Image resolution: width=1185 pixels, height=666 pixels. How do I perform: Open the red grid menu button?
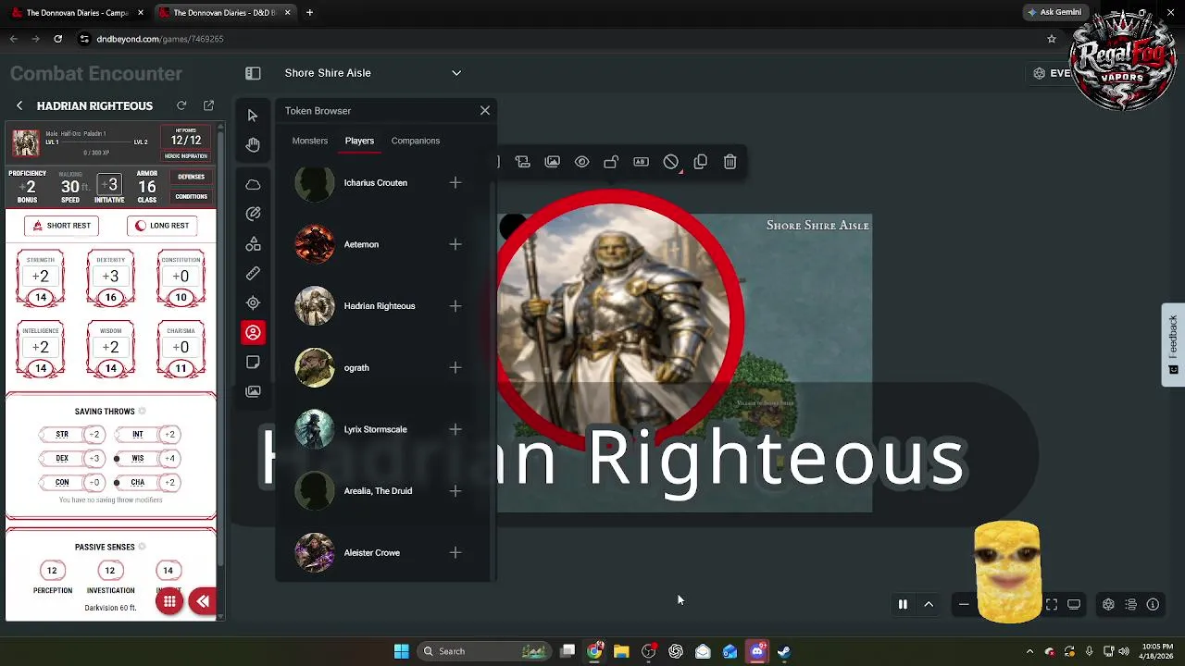(x=169, y=602)
